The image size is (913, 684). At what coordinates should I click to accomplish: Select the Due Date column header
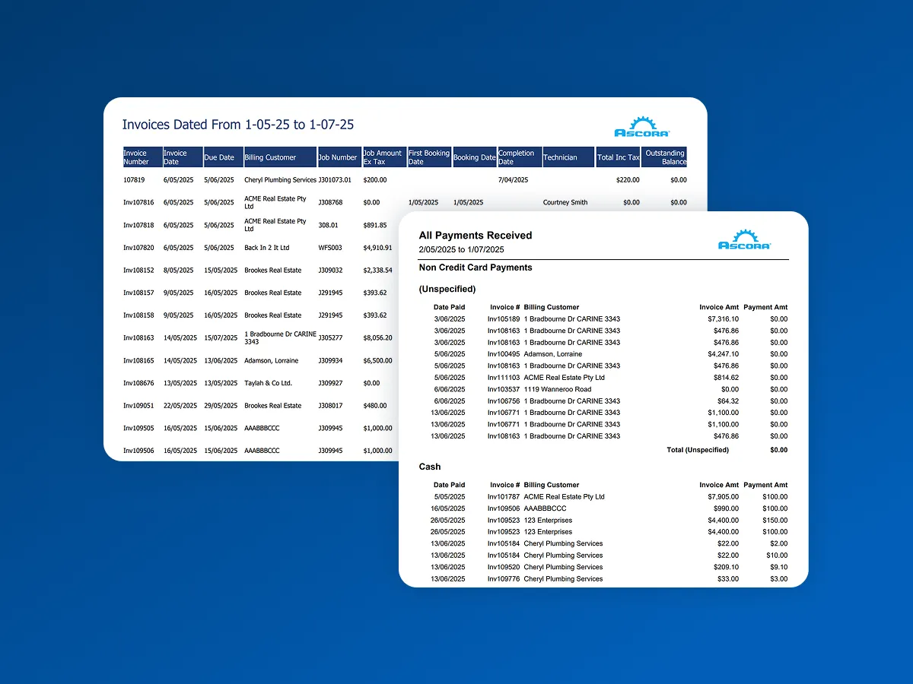[x=222, y=157]
